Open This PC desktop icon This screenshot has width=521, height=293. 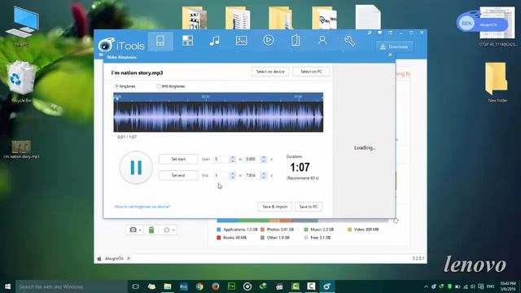[22, 26]
